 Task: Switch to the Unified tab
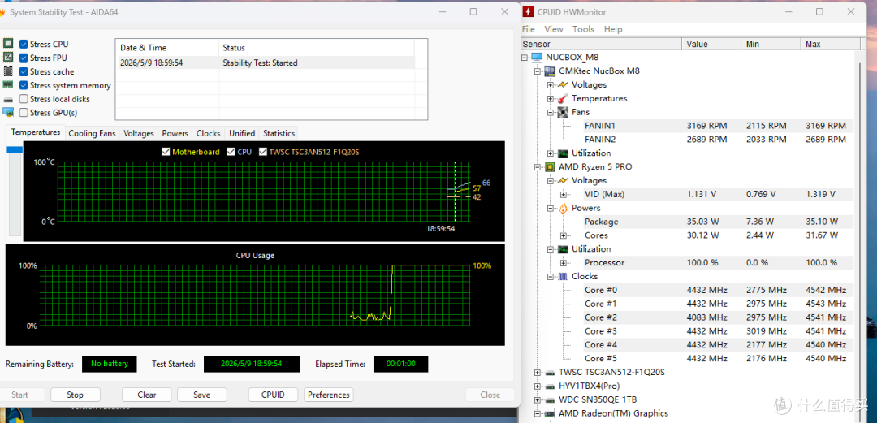click(x=242, y=133)
